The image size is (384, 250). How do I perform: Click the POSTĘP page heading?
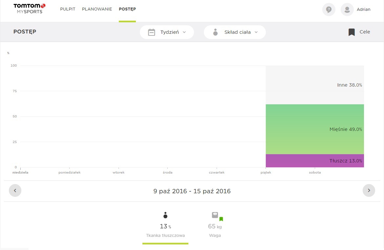pyautogui.click(x=25, y=31)
